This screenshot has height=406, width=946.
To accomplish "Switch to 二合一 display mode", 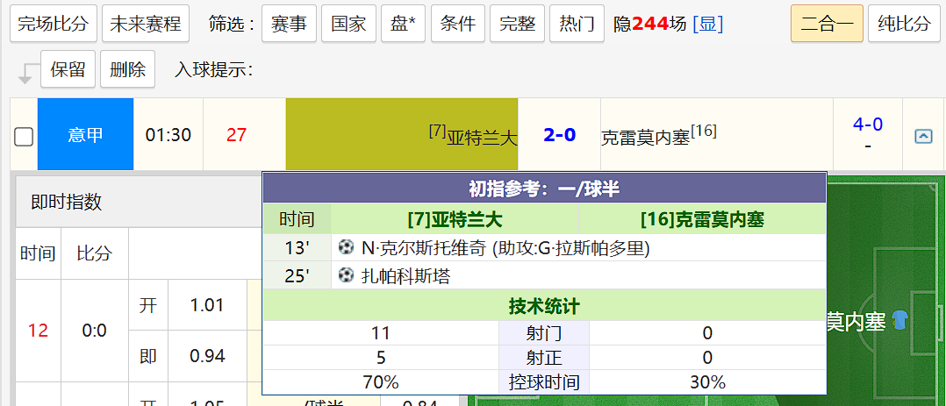I will (827, 24).
